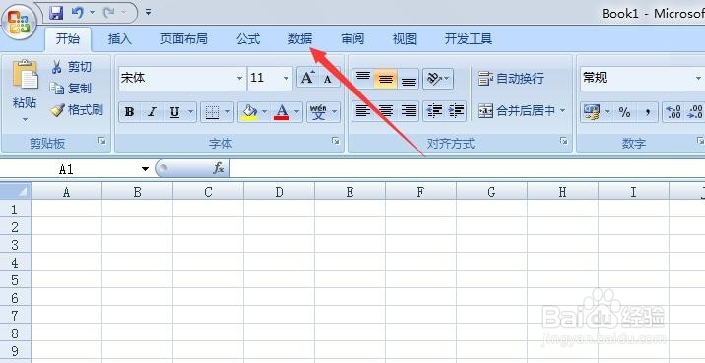Click the fx insert function button

[218, 169]
